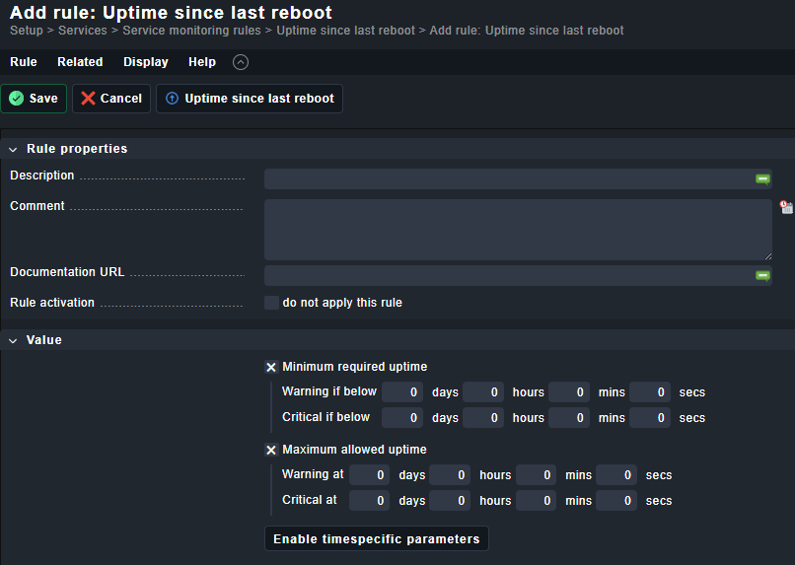Open the Related menu
This screenshot has height=565, width=795.
80,62
